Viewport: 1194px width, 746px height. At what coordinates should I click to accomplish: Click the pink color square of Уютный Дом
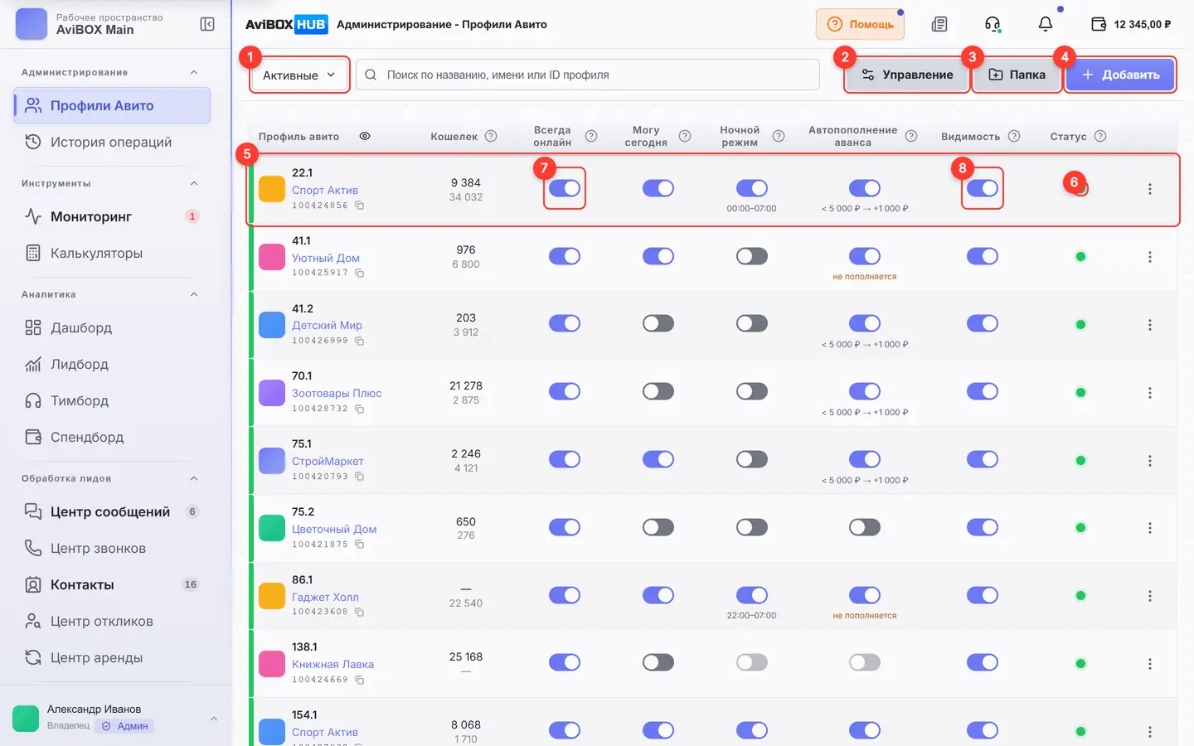(x=272, y=256)
